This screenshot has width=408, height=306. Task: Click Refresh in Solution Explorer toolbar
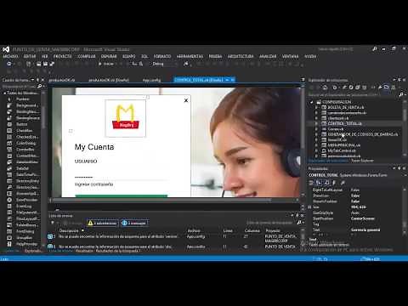351,88
